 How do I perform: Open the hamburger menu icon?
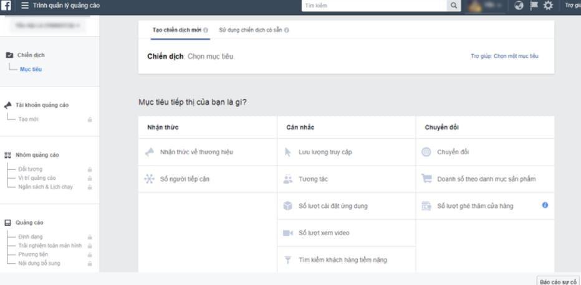coord(25,6)
